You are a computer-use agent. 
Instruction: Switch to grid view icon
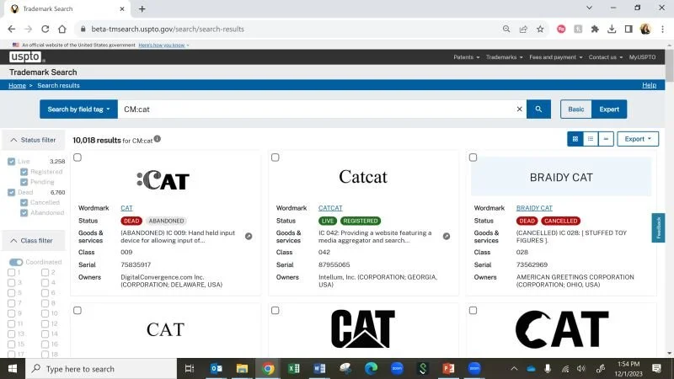tap(575, 139)
